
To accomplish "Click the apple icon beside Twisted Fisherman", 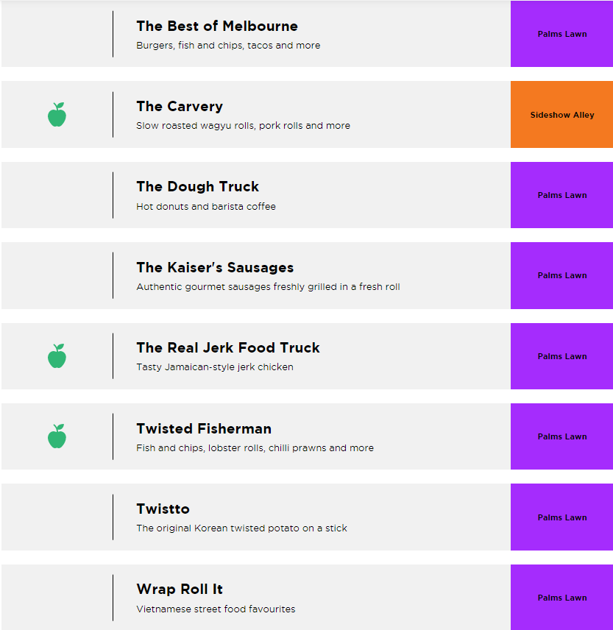I will coord(57,436).
